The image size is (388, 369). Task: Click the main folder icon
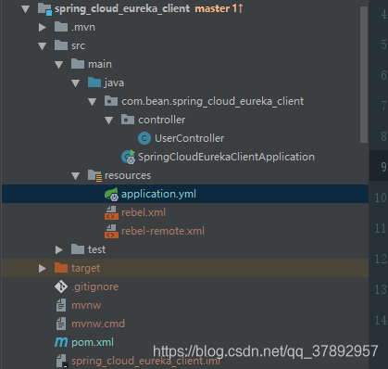78,64
